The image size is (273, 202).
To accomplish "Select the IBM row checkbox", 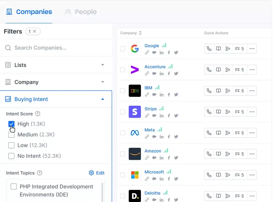I will (x=123, y=91).
